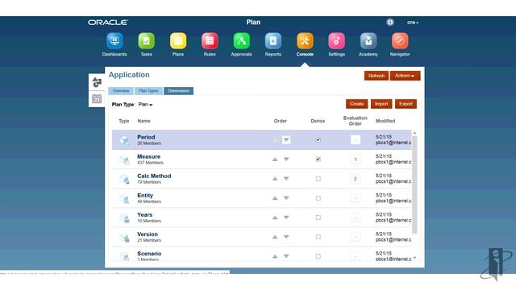Click the dimensions list scrollbar thumb

(414, 184)
